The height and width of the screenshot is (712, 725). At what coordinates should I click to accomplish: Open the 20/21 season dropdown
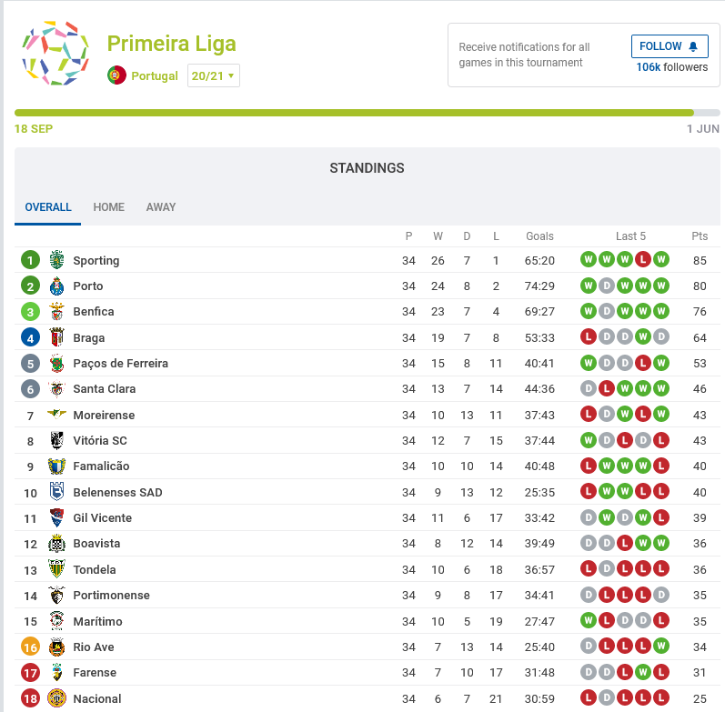[213, 75]
